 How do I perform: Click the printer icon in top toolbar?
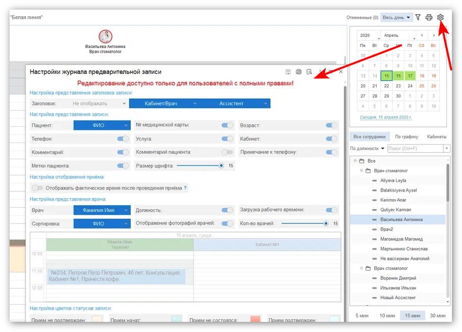pyautogui.click(x=429, y=17)
